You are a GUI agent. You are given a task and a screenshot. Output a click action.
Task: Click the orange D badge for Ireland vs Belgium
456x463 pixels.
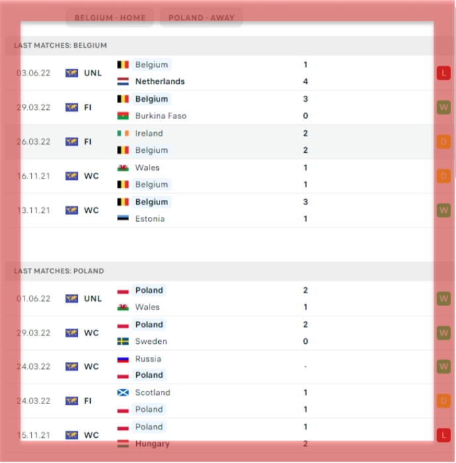pyautogui.click(x=443, y=142)
